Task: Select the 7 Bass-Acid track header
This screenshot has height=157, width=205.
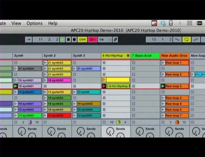Action: pyautogui.click(x=145, y=56)
